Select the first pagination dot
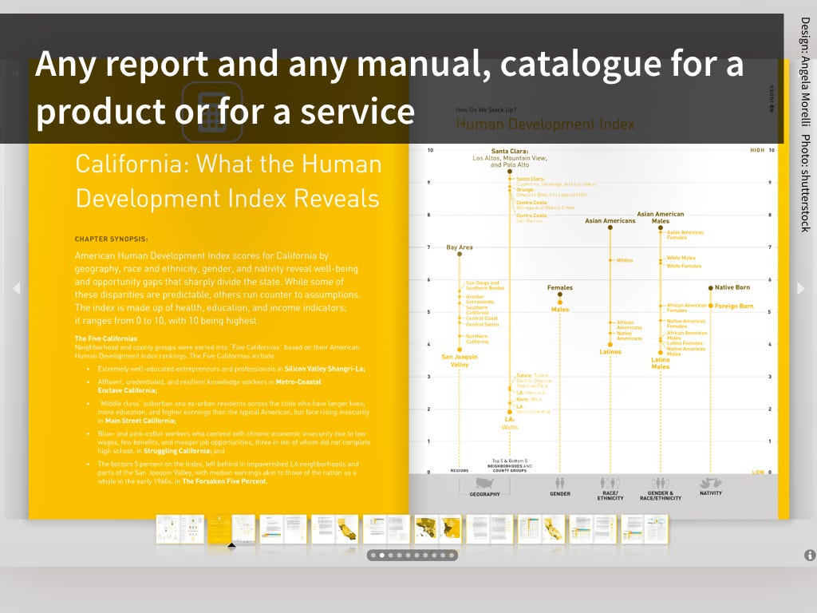 [373, 556]
